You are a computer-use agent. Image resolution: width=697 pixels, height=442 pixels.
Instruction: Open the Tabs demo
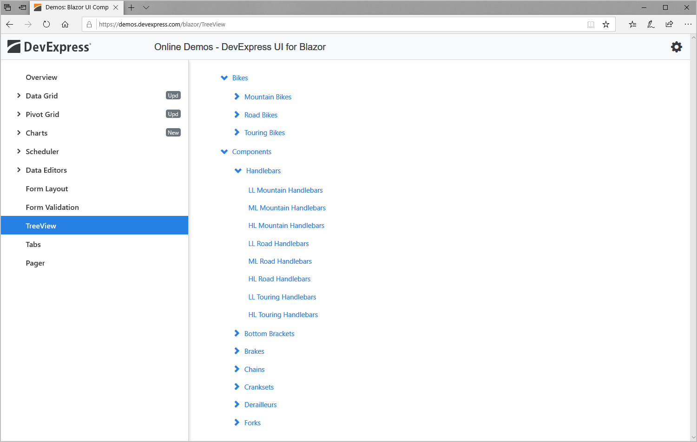[x=33, y=244]
